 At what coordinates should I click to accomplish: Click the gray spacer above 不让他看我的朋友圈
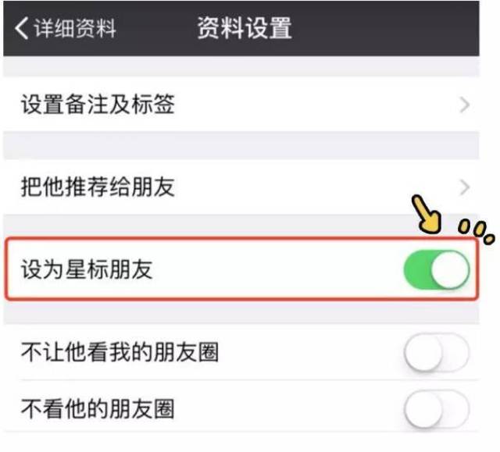point(241,312)
